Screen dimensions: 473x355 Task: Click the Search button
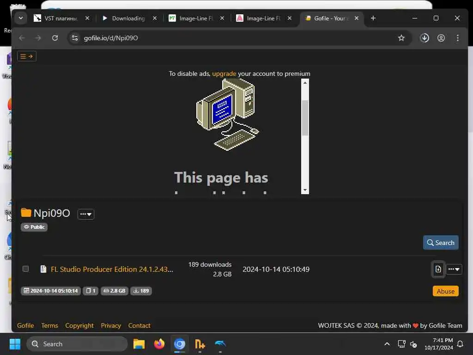pyautogui.click(x=441, y=243)
